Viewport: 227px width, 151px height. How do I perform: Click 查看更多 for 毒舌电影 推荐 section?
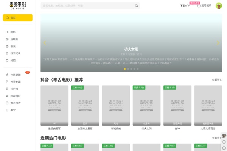click(x=217, y=80)
